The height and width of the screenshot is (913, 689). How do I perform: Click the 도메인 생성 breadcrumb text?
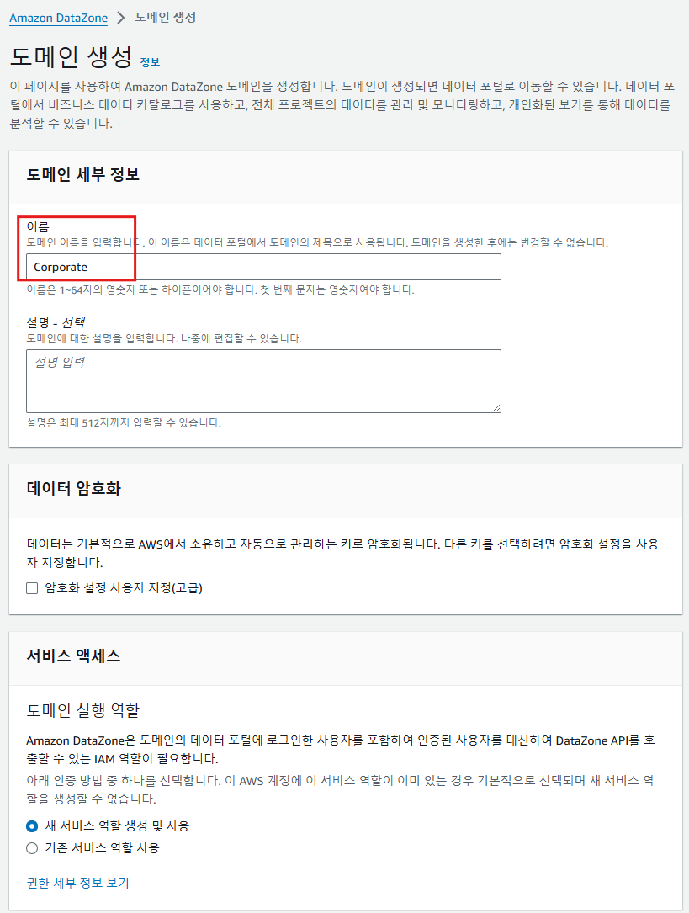(165, 18)
